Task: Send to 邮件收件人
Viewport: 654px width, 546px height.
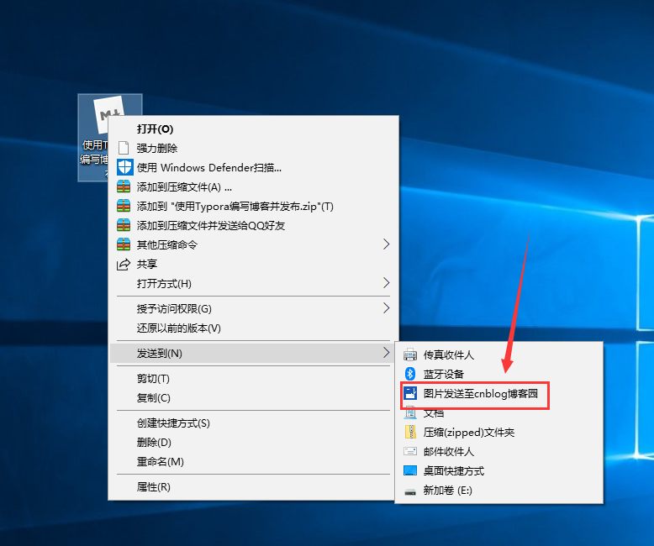Action: (x=498, y=451)
